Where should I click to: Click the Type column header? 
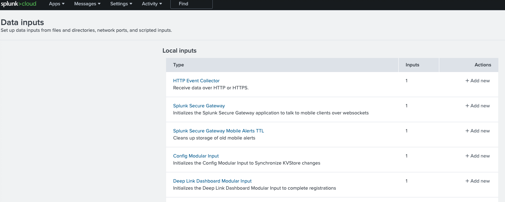pyautogui.click(x=178, y=65)
